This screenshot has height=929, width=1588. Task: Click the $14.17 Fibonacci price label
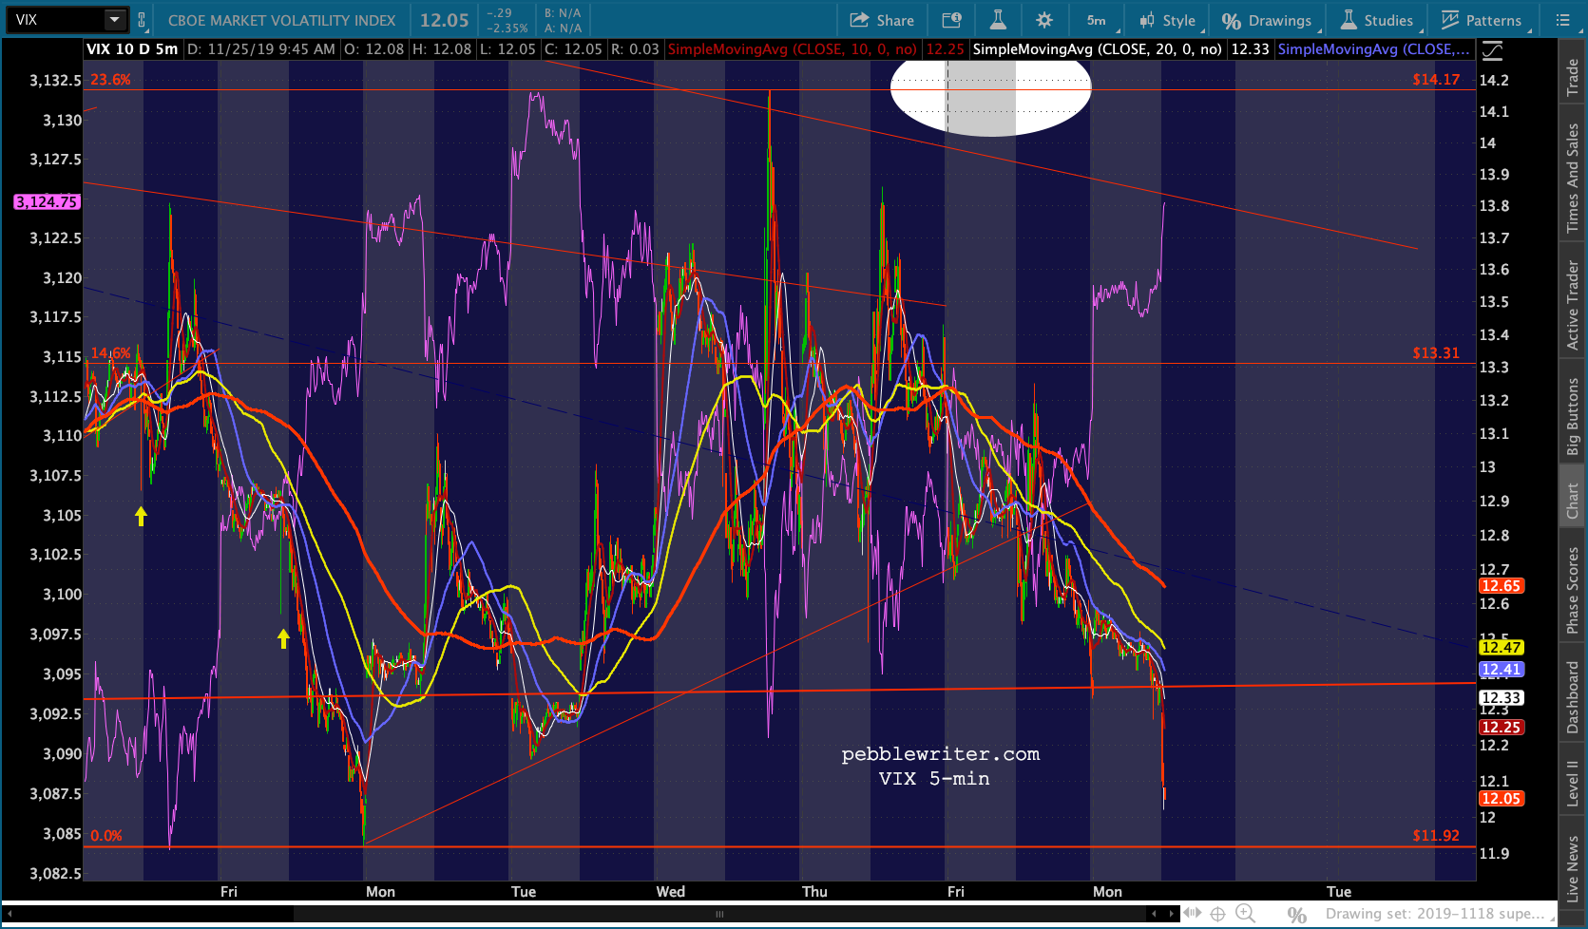[x=1436, y=80]
